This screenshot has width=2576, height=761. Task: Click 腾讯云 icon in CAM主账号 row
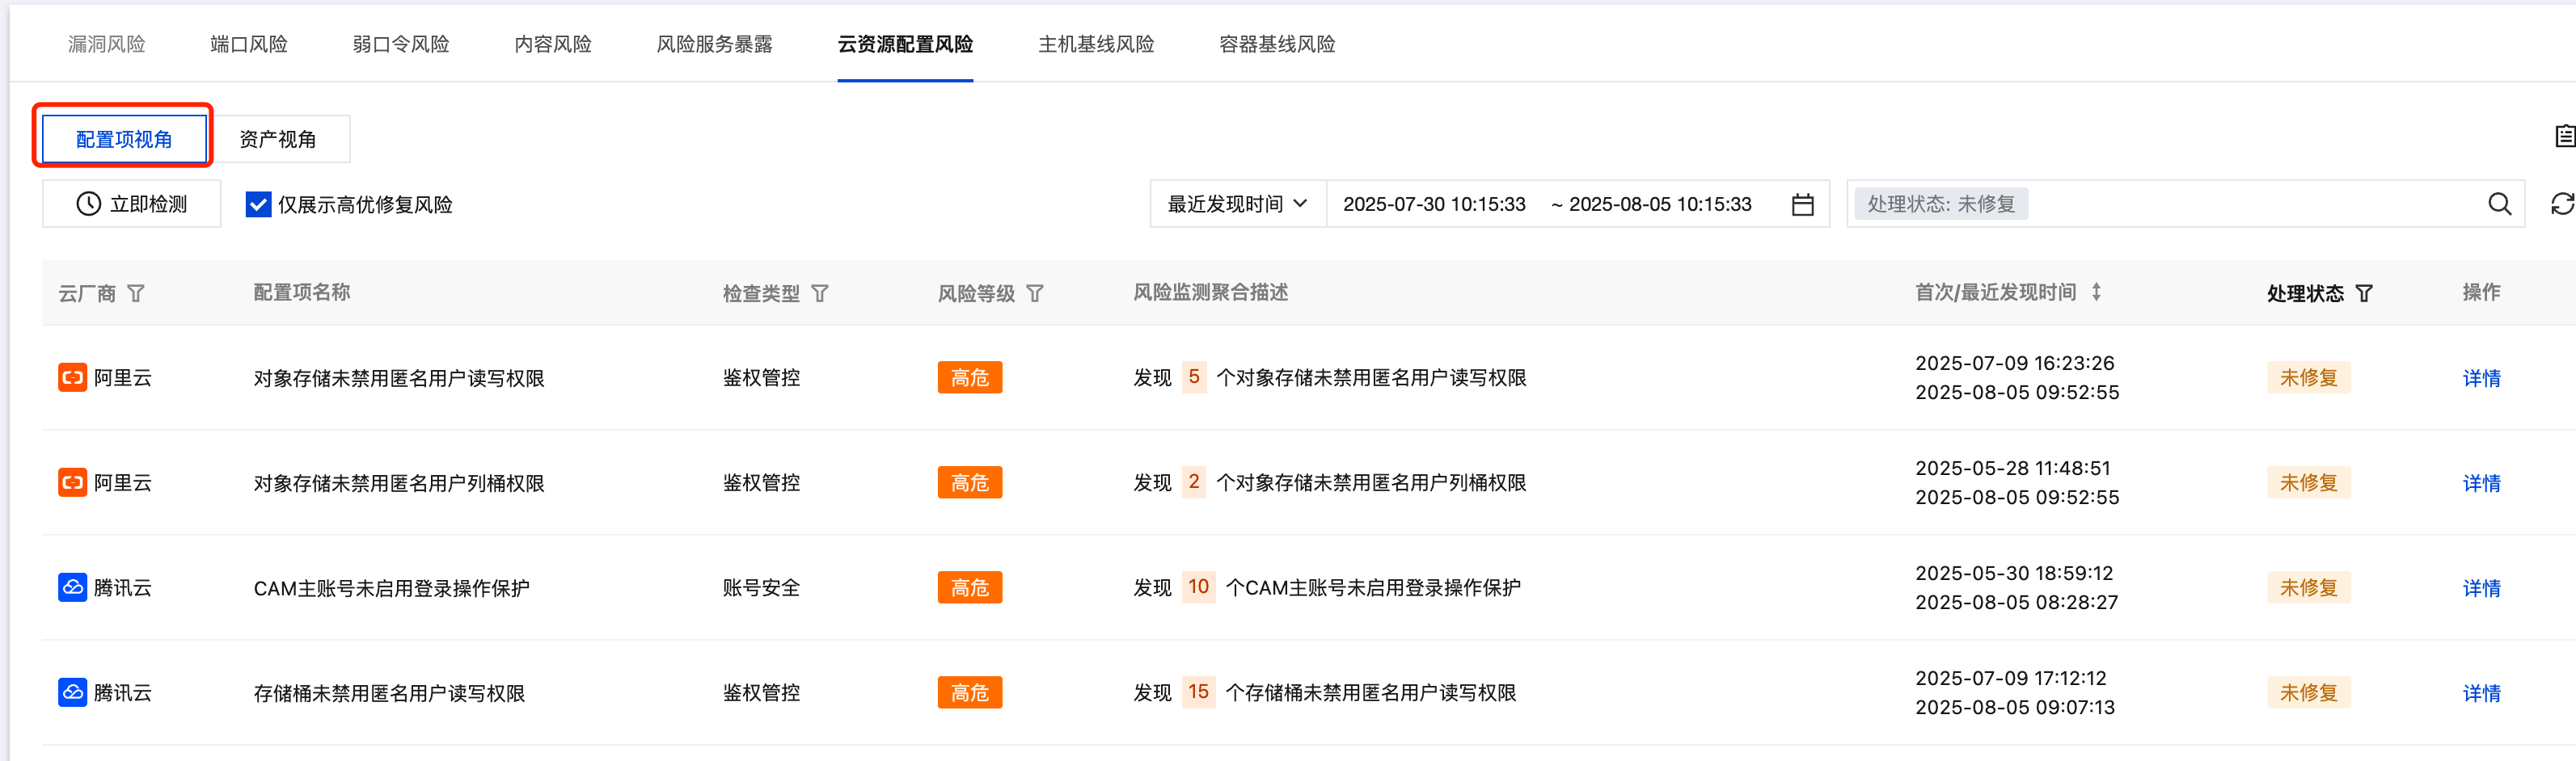click(x=72, y=587)
